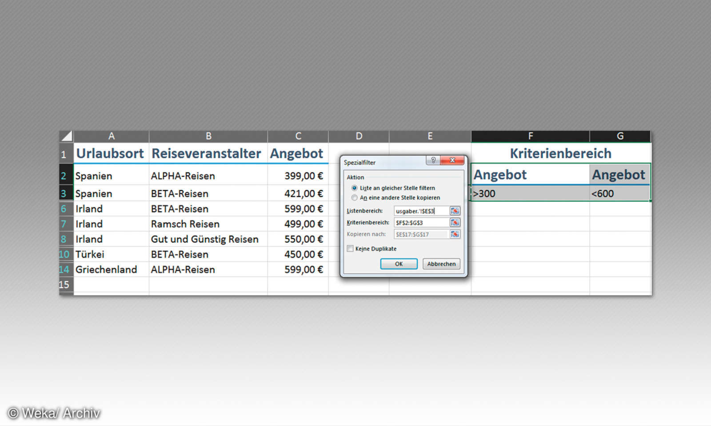
Task: Select column header C in the worksheet
Action: pyautogui.click(x=298, y=136)
